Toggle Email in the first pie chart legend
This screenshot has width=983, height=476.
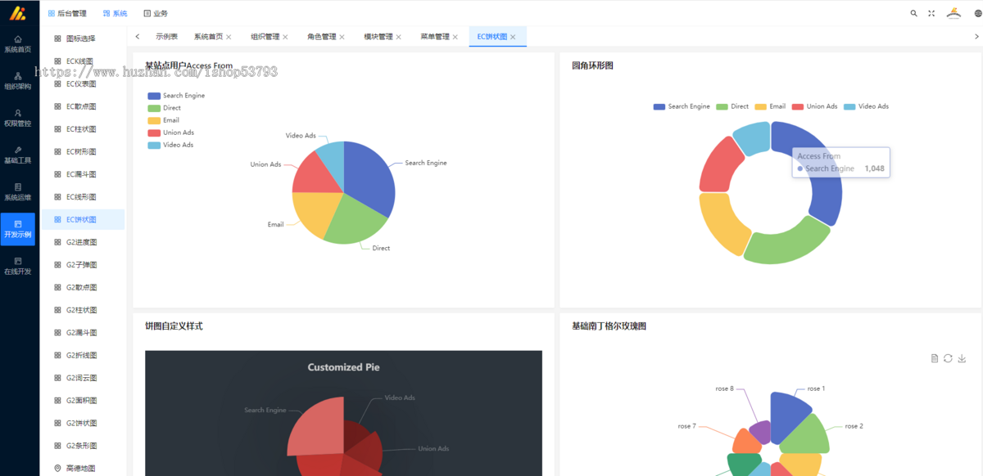click(164, 120)
